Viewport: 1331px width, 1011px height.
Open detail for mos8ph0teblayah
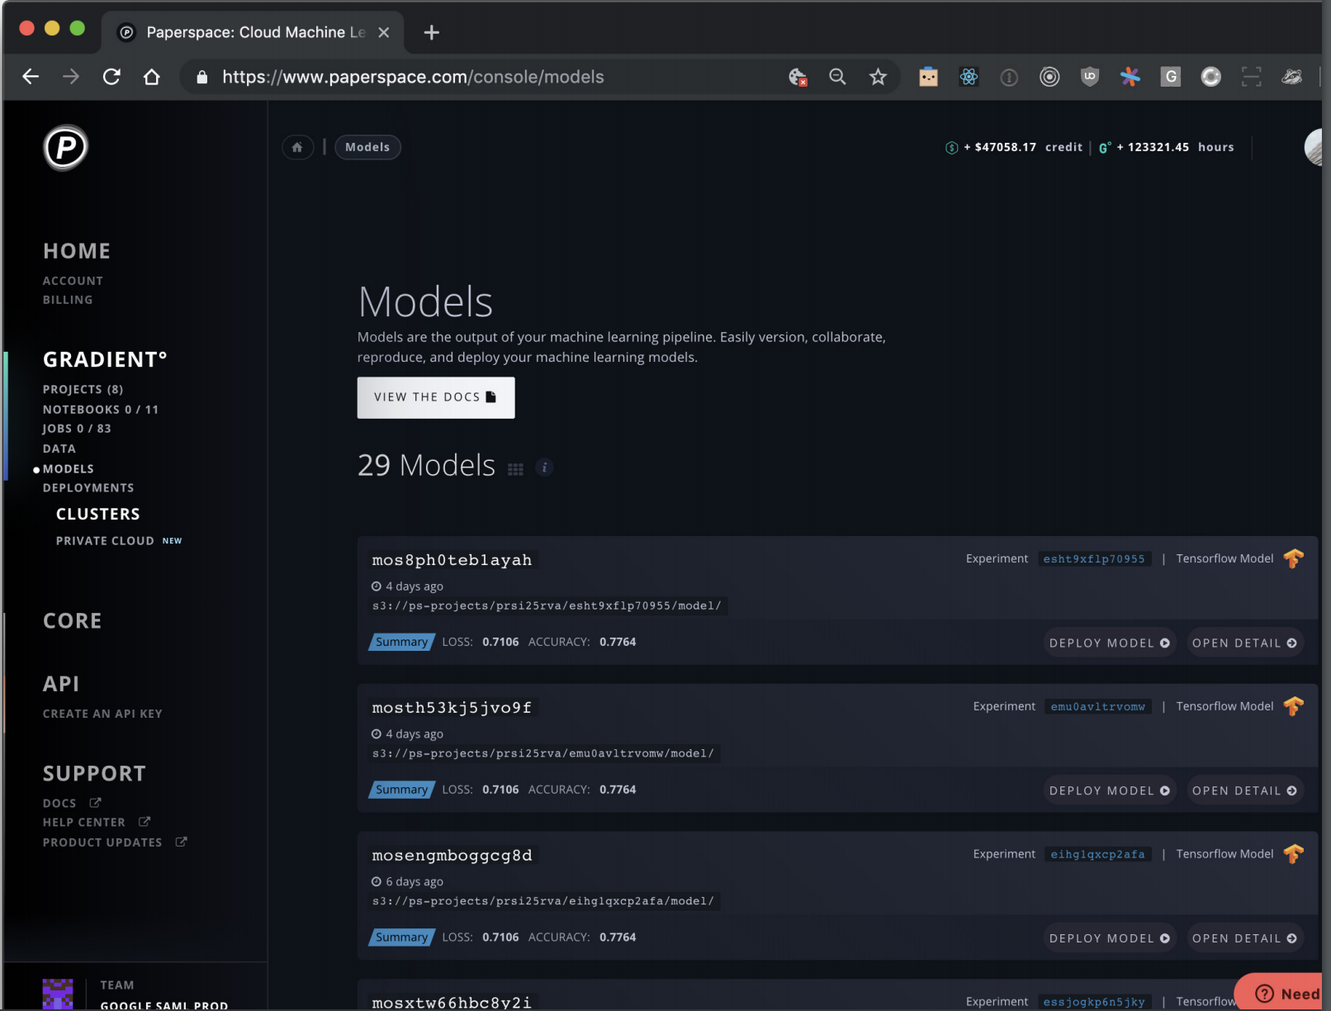[x=1245, y=643]
